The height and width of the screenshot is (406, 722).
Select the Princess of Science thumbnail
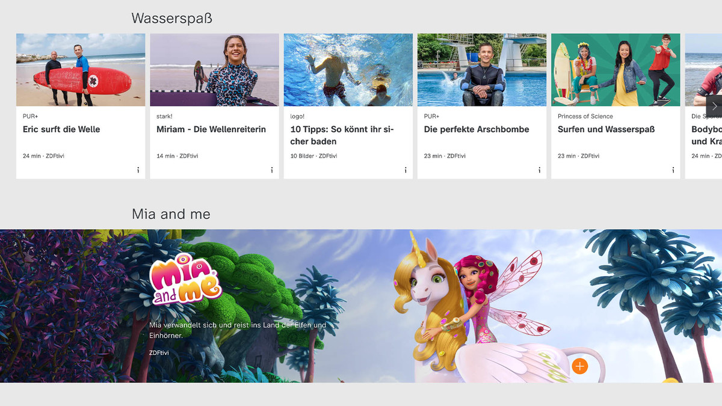616,70
